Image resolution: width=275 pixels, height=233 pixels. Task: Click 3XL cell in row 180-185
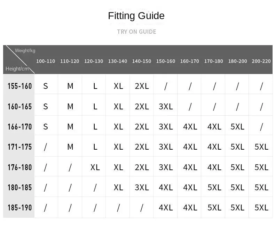[x=142, y=188]
